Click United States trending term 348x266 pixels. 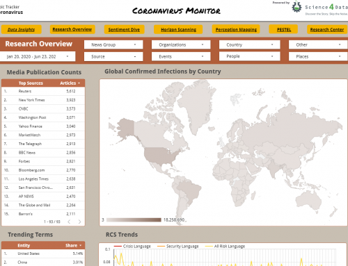(43, 253)
